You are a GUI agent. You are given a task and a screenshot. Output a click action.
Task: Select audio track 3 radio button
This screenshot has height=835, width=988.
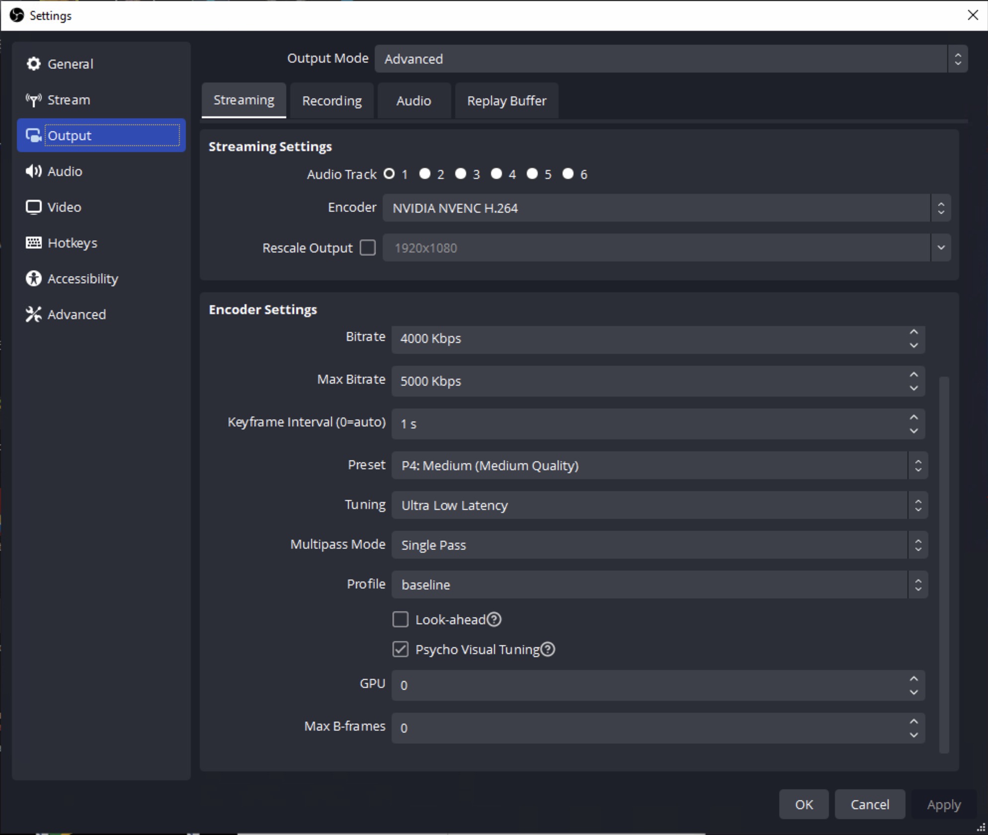point(461,174)
